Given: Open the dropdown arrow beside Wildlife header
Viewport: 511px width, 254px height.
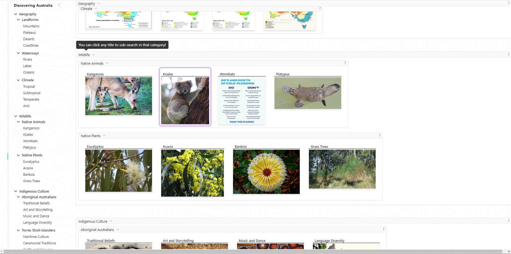Looking at the screenshot, I should point(93,55).
